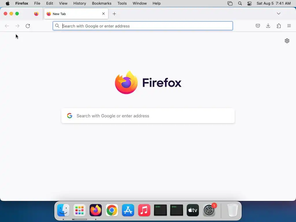Image resolution: width=296 pixels, height=222 pixels.
Task: Click the pinned Firefox tab icon
Action: [36, 14]
